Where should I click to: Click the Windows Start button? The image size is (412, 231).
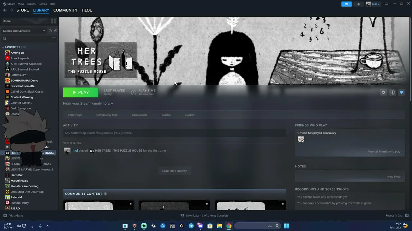pyautogui.click(x=286, y=226)
